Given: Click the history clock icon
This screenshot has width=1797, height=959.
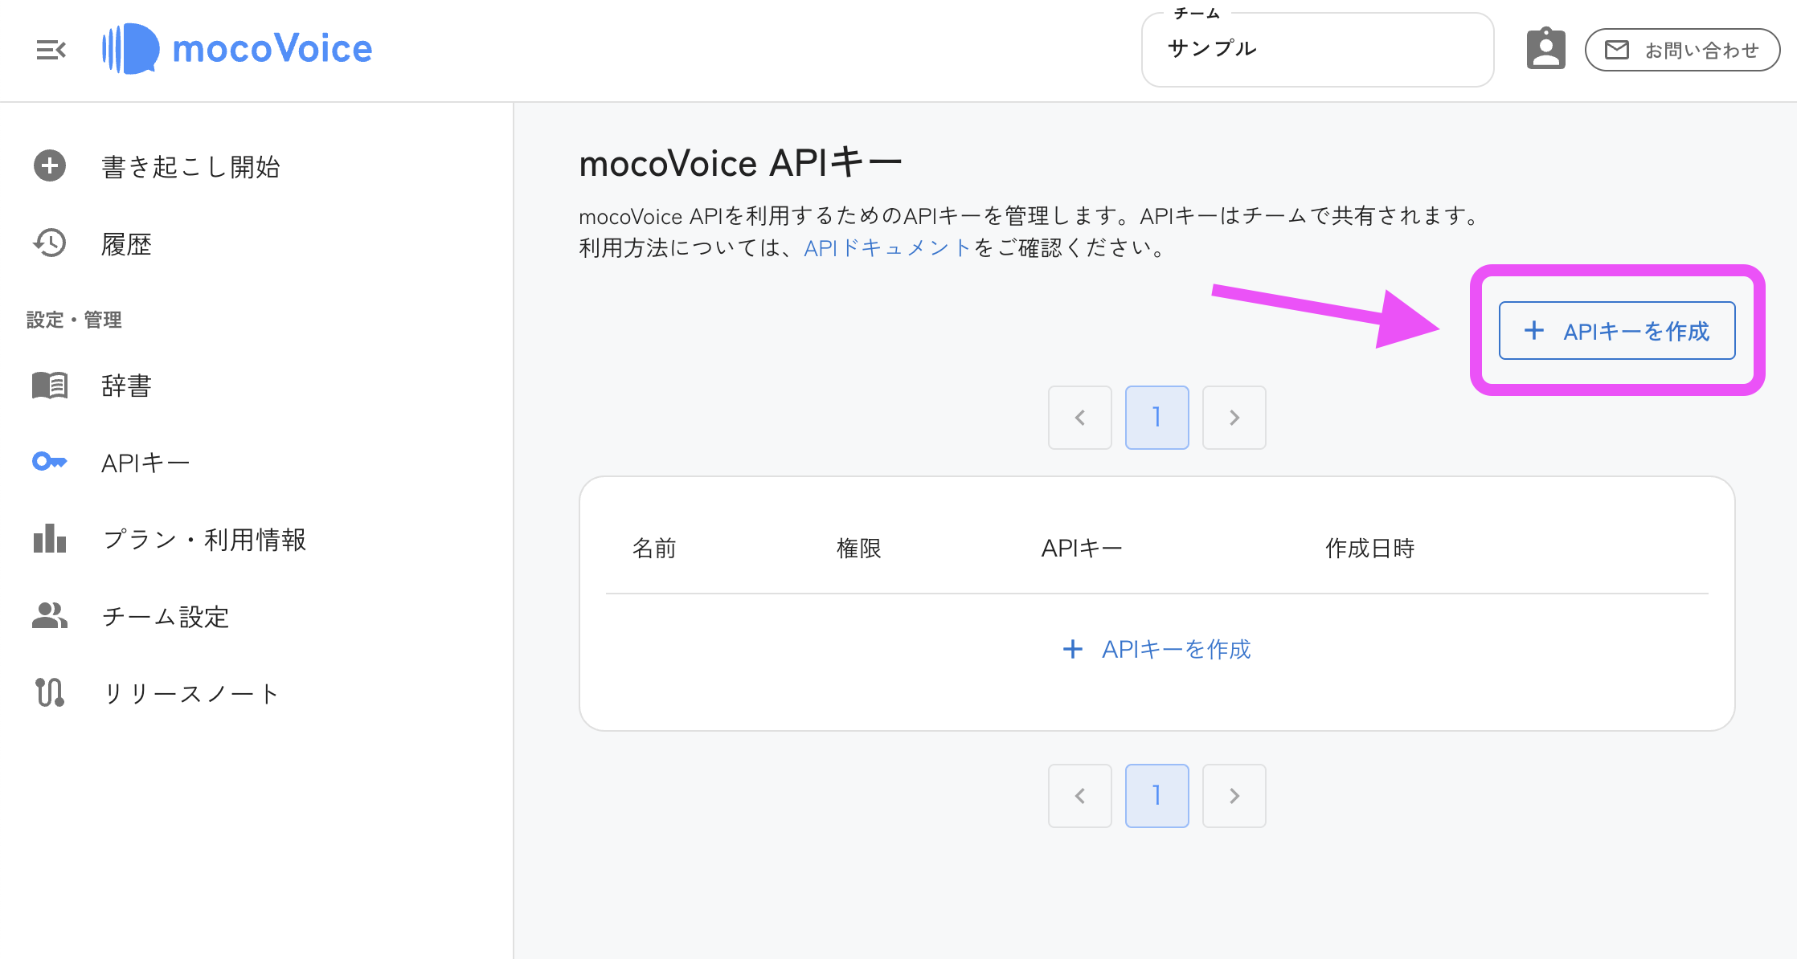Looking at the screenshot, I should (50, 243).
